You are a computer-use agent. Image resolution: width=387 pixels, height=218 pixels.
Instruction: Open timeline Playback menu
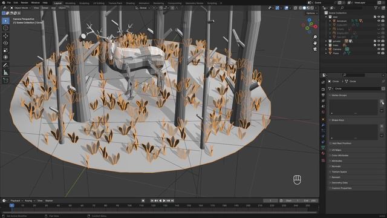(16, 200)
